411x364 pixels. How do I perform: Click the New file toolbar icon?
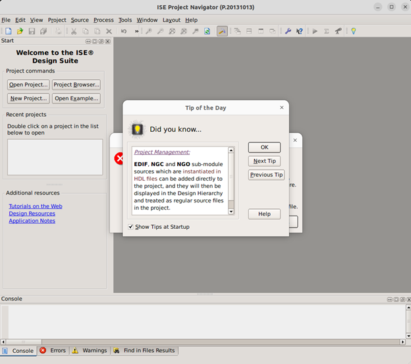9,31
